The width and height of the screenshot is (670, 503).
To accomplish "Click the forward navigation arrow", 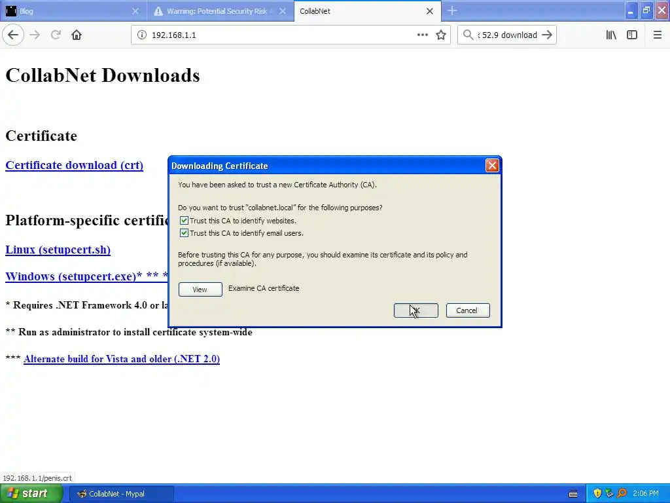I will pyautogui.click(x=35, y=35).
